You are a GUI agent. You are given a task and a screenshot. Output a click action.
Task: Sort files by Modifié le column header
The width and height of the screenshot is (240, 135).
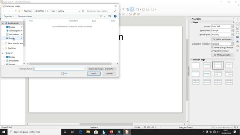point(73,21)
